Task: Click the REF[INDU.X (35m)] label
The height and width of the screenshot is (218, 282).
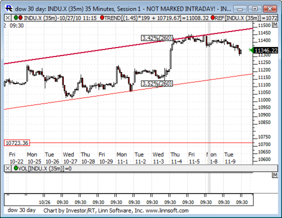Action: (x=246, y=18)
